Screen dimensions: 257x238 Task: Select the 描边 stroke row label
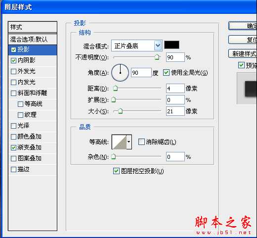point(24,169)
